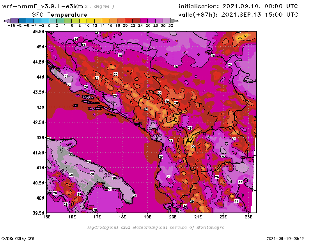This screenshot has height=241, width=312.
Task: Select the 19E longitude label
Action: 147,217
